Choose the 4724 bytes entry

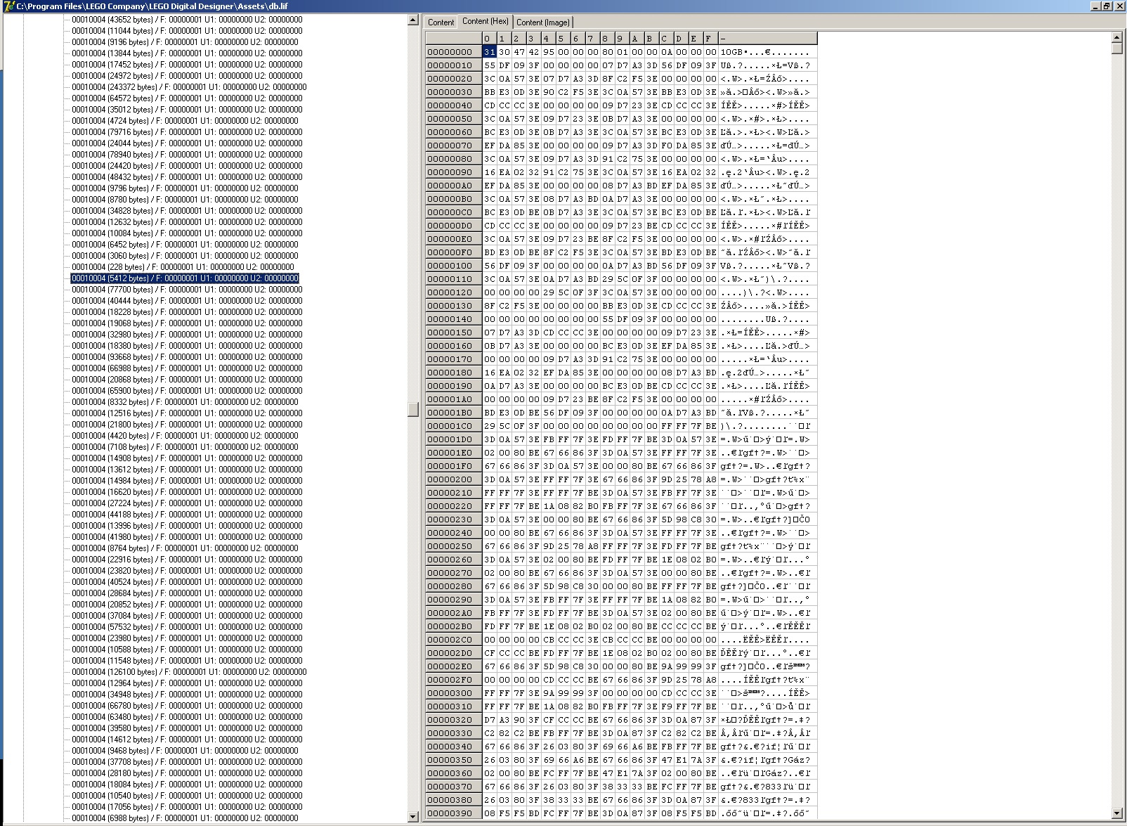tap(185, 121)
